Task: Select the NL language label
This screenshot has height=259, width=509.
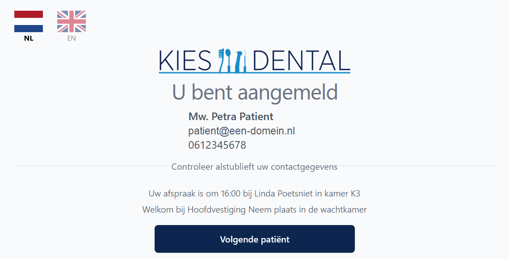Action: (x=29, y=38)
